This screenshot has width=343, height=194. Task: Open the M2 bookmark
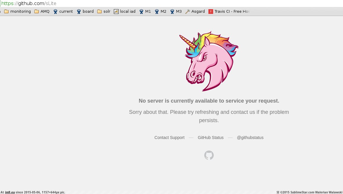coord(161,12)
